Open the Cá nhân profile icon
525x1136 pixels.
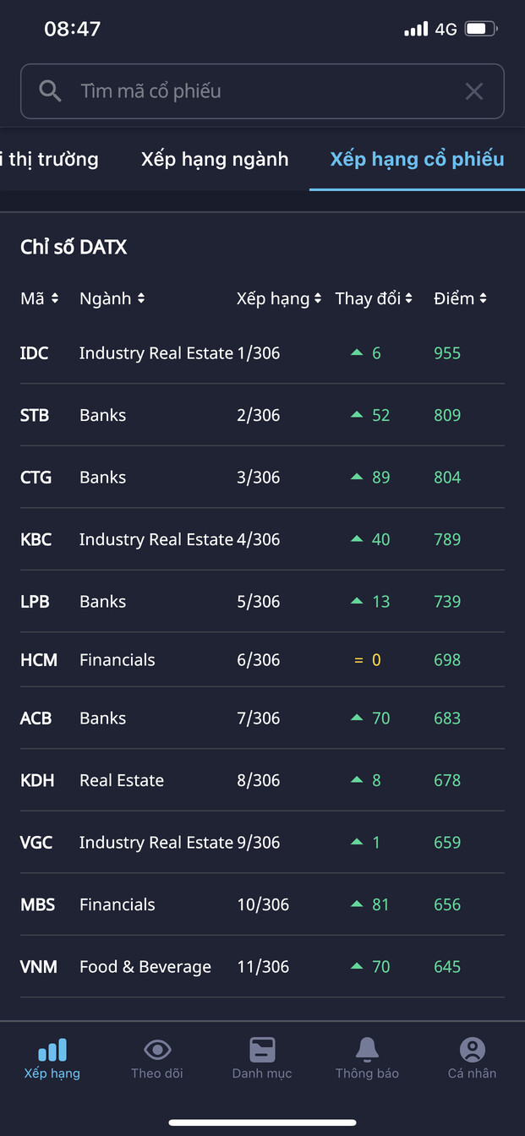(472, 1051)
